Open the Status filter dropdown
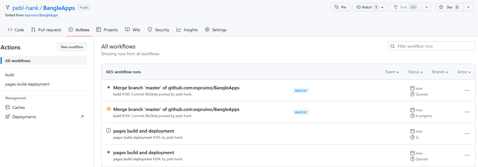478x167 pixels. (x=415, y=72)
